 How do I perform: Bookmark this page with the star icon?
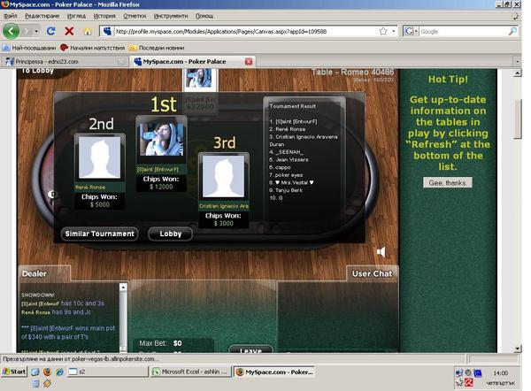[x=383, y=32]
